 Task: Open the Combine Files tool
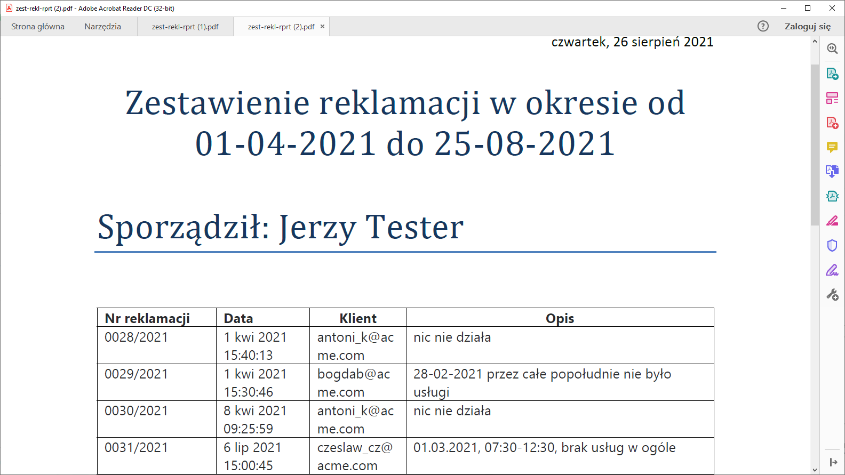(832, 172)
